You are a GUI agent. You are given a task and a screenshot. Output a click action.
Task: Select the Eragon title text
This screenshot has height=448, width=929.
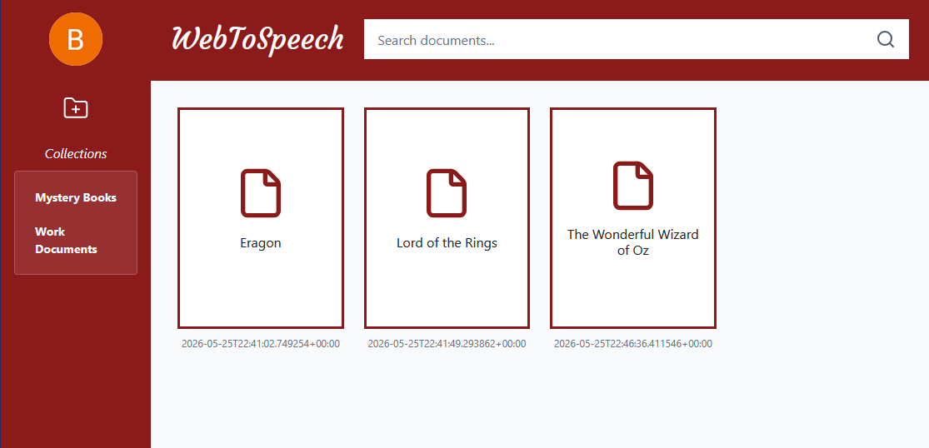tap(261, 243)
